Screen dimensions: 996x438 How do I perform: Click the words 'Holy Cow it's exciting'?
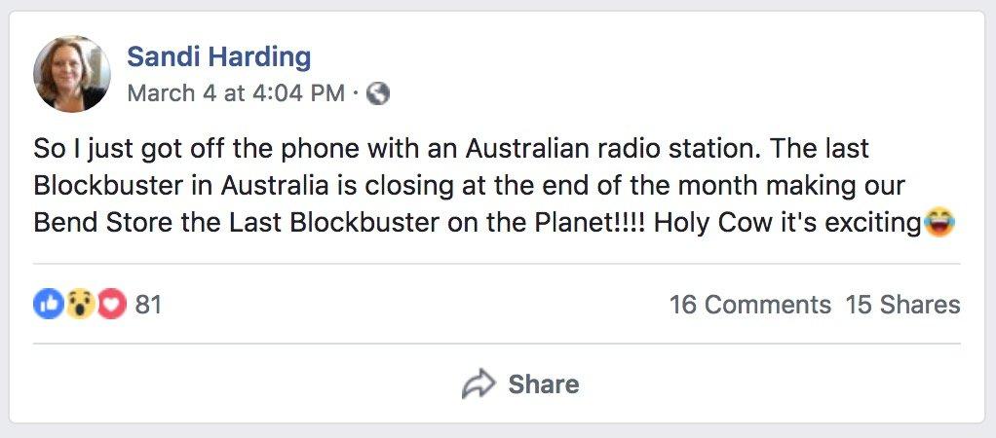(786, 223)
